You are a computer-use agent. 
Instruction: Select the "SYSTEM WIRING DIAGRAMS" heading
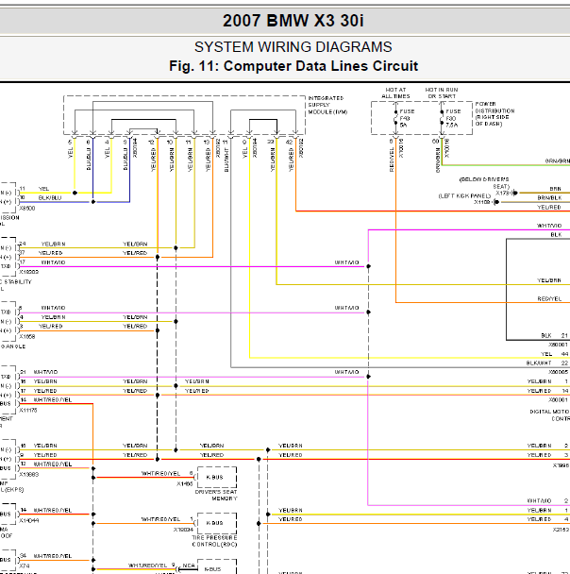[x=293, y=47]
